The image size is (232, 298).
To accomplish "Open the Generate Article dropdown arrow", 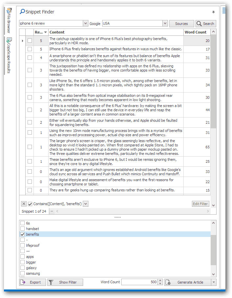I will point(214,282).
